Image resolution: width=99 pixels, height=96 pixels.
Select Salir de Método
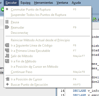pyautogui.click(x=48, y=56)
